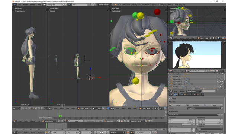Open Playback menu in timeline header

click(x=41, y=133)
